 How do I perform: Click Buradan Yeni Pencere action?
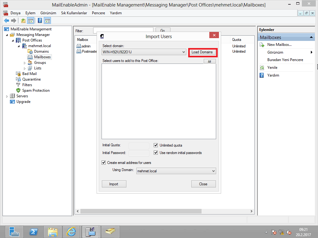click(x=285, y=60)
